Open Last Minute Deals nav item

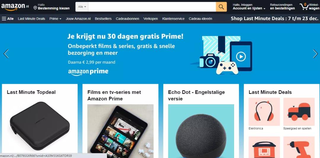click(x=31, y=19)
